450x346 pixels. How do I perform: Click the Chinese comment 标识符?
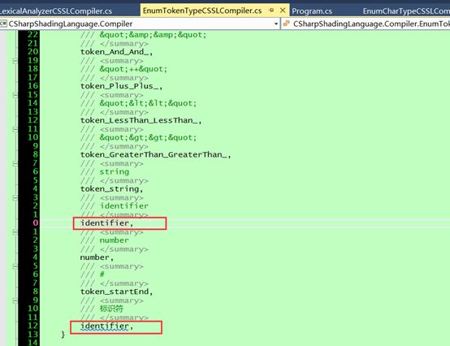click(x=111, y=309)
